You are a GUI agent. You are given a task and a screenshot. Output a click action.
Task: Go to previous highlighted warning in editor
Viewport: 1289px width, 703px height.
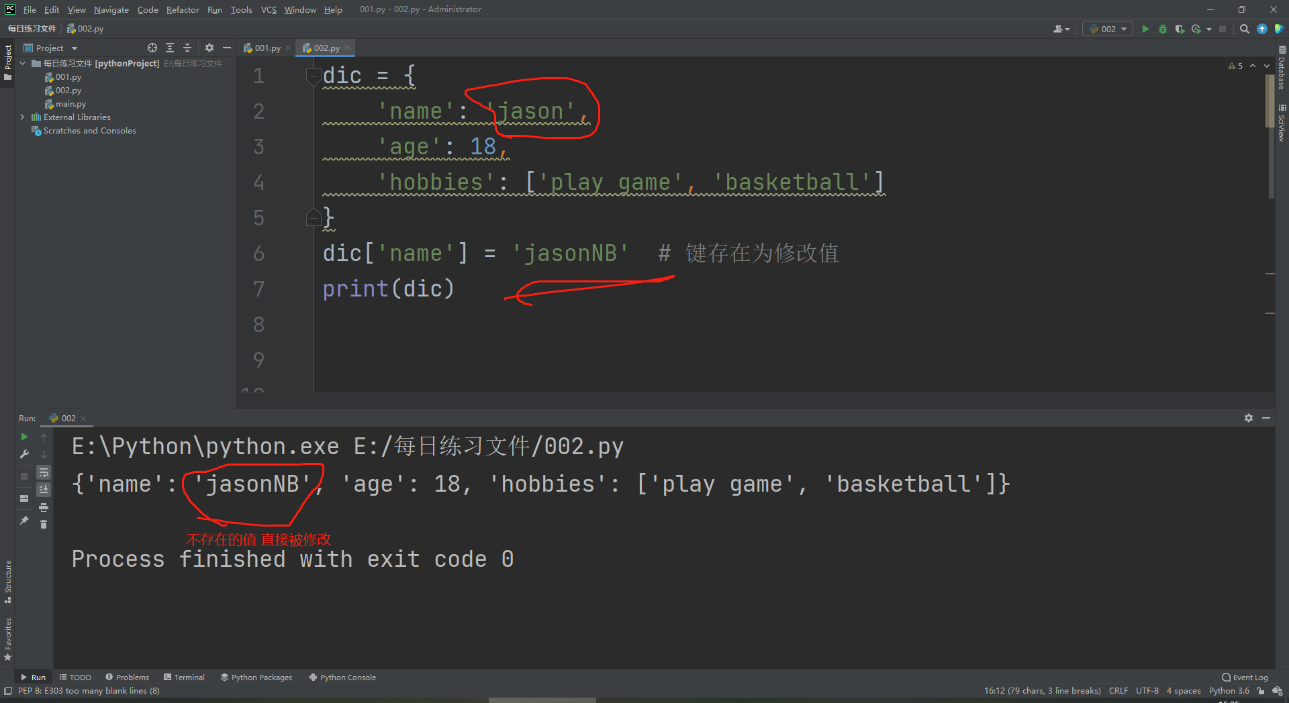pyautogui.click(x=1253, y=66)
